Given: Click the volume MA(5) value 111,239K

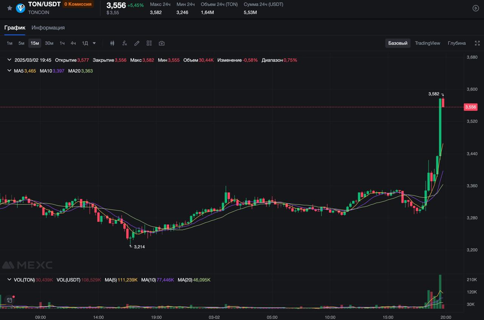Looking at the screenshot, I should coord(128,280).
